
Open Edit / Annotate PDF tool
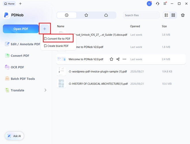tap(22, 44)
